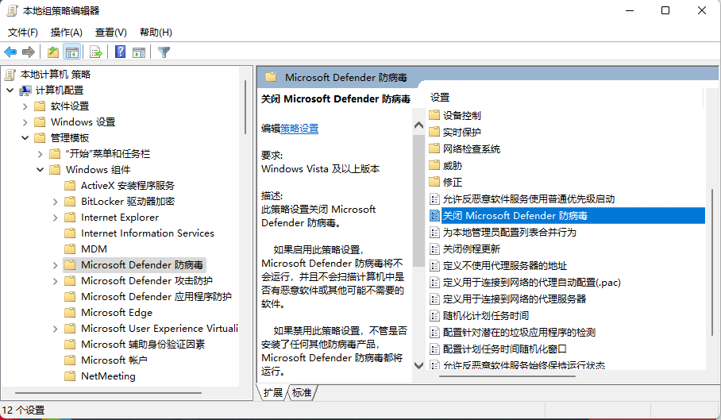Image resolution: width=721 pixels, height=420 pixels.
Task: Open the 操作(A) menu
Action: point(66,33)
